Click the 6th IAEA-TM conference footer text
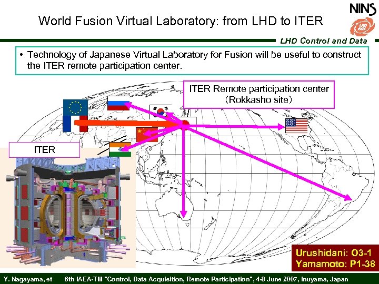This screenshot has width=379, height=284. coord(206,279)
